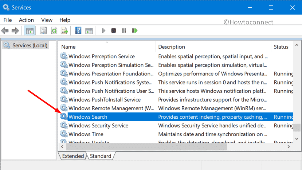Click the vertical scrollbar thumb
Image resolution: width=302 pixels, height=170 pixels.
(297, 127)
